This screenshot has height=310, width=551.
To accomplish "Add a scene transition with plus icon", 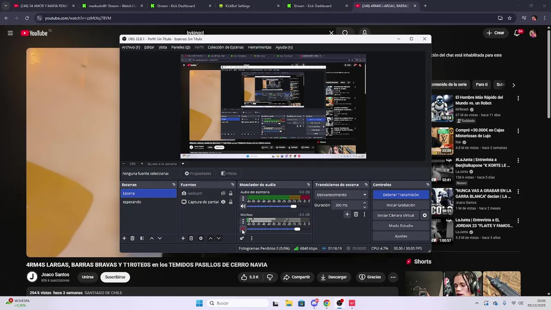I will [x=347, y=214].
